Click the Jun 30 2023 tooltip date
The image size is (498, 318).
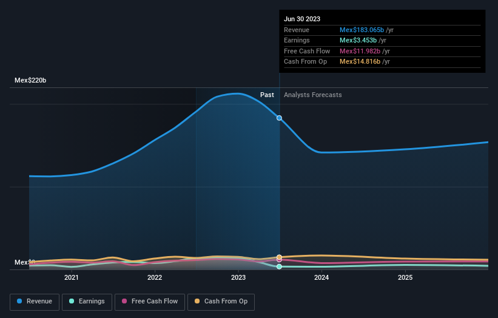pos(302,19)
